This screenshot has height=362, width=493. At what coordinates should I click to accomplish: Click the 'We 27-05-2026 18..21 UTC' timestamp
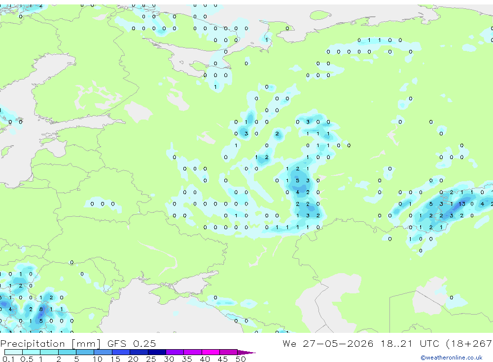point(361,343)
